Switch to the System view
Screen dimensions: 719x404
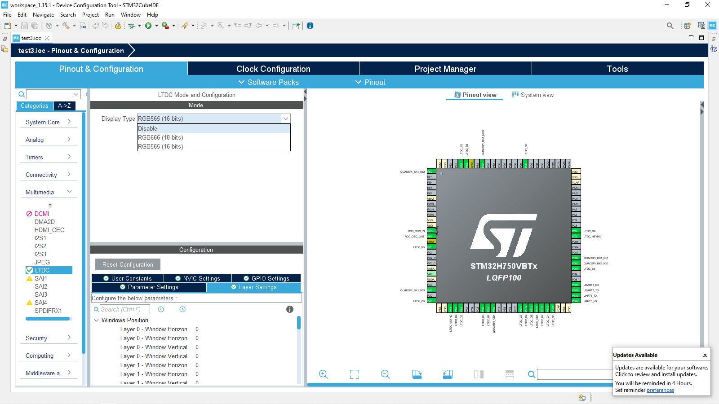[533, 95]
